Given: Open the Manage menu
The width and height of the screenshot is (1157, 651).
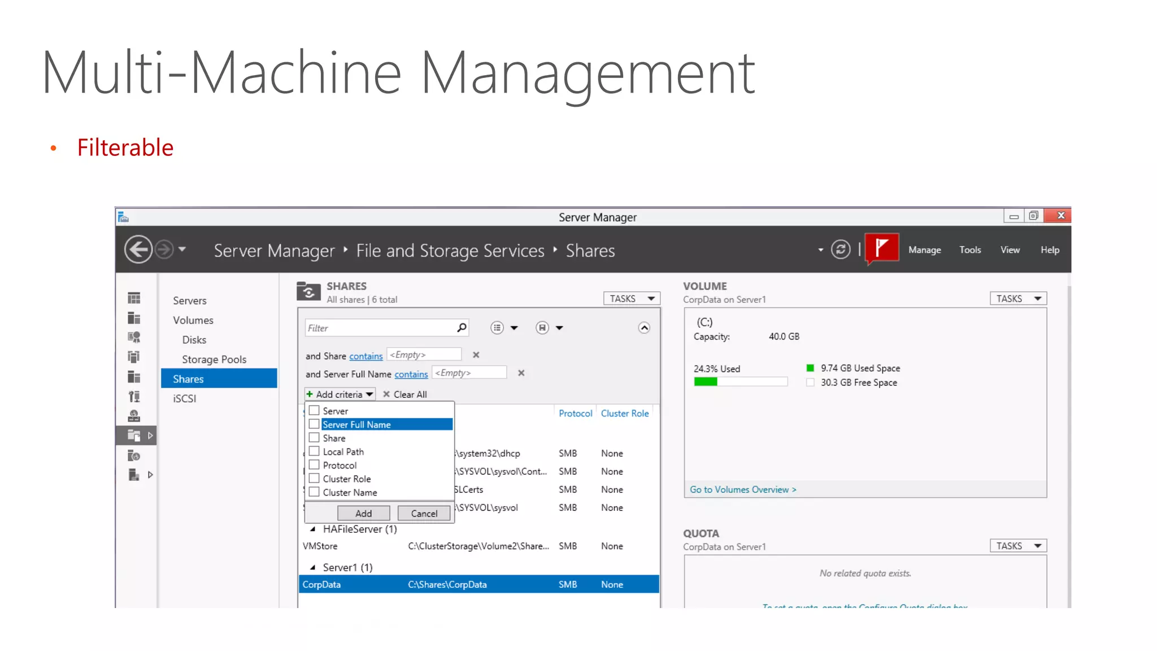Looking at the screenshot, I should 924,250.
